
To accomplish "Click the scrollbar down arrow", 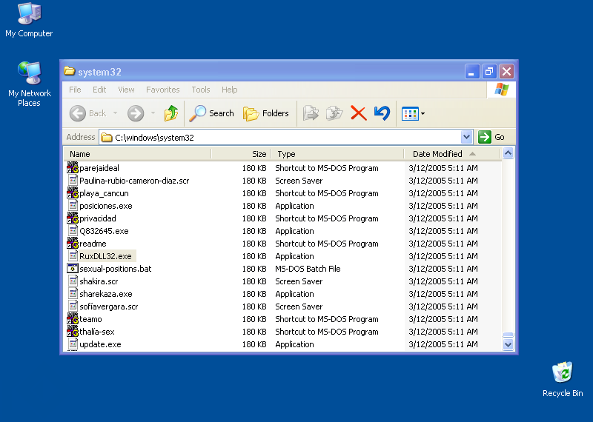I will point(508,344).
